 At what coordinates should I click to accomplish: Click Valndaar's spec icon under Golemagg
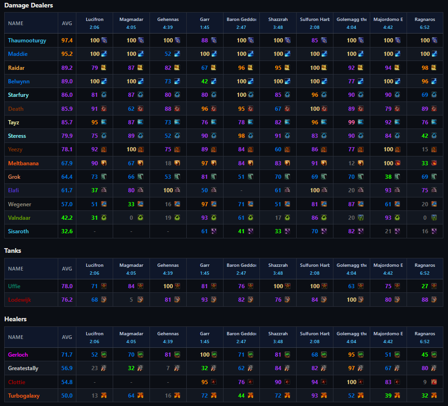tap(360, 218)
